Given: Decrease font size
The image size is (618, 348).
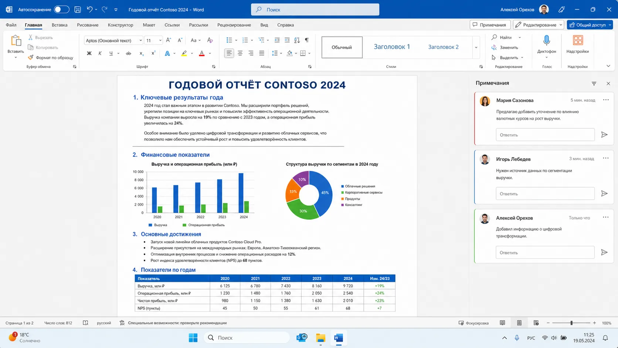Looking at the screenshot, I should (180, 40).
